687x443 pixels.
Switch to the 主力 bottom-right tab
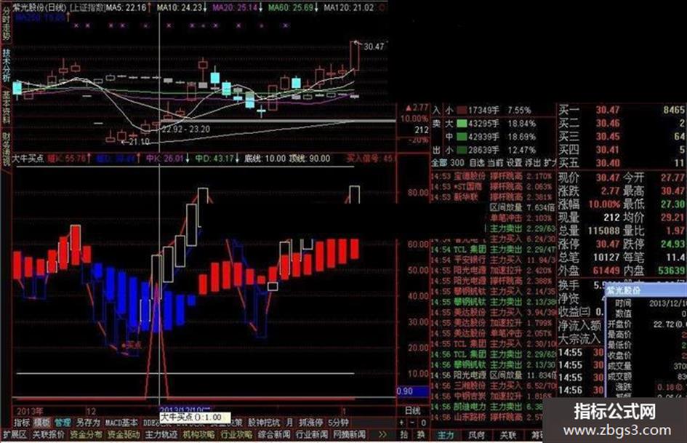446,435
